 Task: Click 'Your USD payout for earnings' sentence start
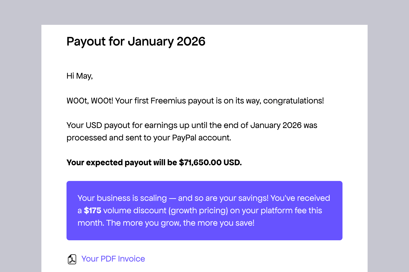click(105, 125)
